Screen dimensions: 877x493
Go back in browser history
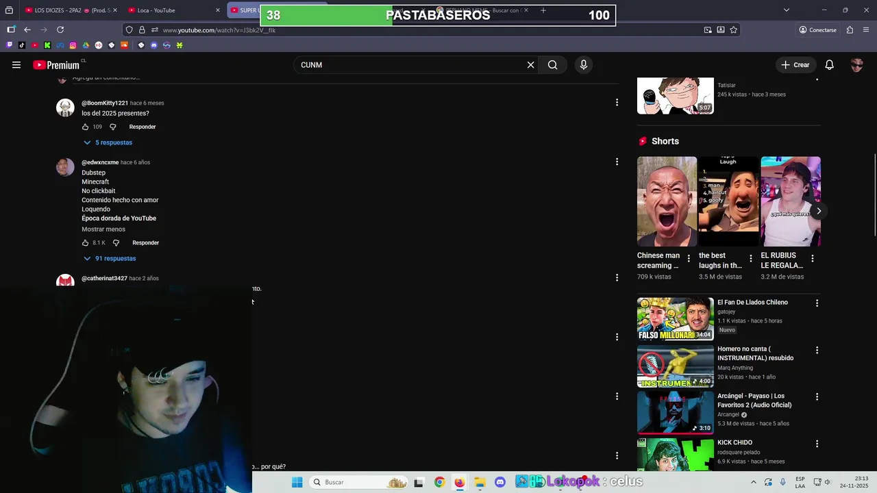27,29
